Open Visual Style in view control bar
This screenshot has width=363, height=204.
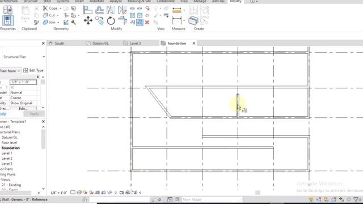click(79, 193)
